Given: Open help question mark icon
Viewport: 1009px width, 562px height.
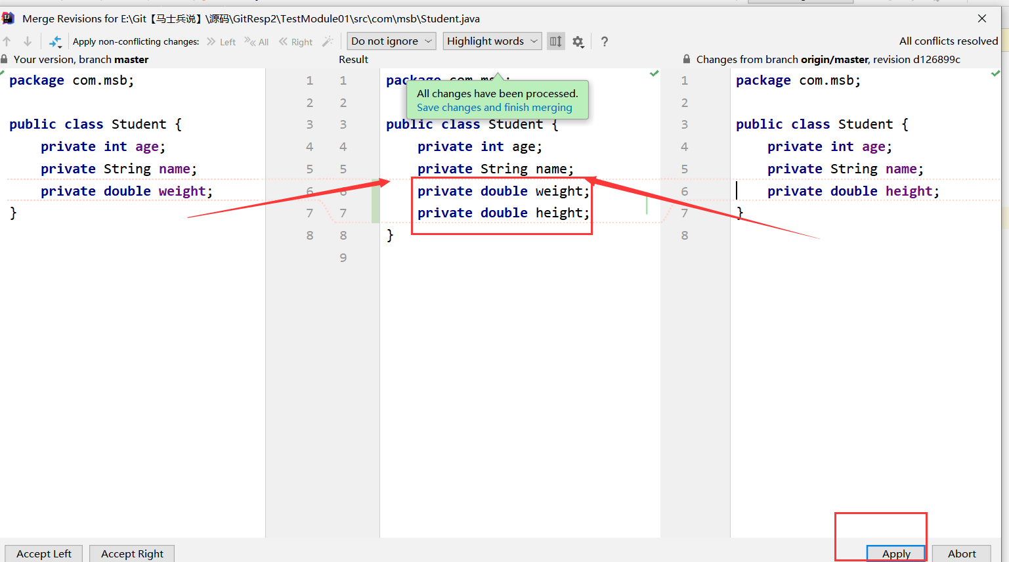Looking at the screenshot, I should pos(605,41).
